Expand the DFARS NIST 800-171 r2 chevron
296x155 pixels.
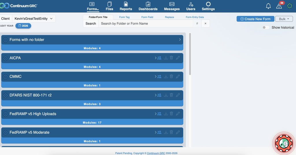click(156, 95)
